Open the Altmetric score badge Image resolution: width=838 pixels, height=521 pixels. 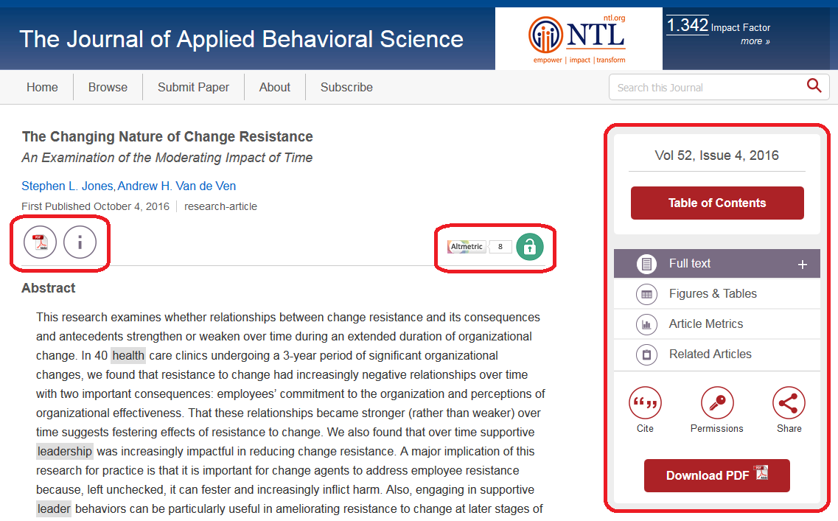pos(479,247)
